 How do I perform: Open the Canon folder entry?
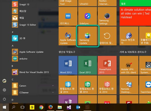[33, 86]
